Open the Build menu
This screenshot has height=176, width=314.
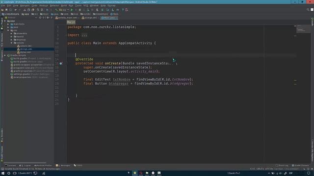click(64, 5)
